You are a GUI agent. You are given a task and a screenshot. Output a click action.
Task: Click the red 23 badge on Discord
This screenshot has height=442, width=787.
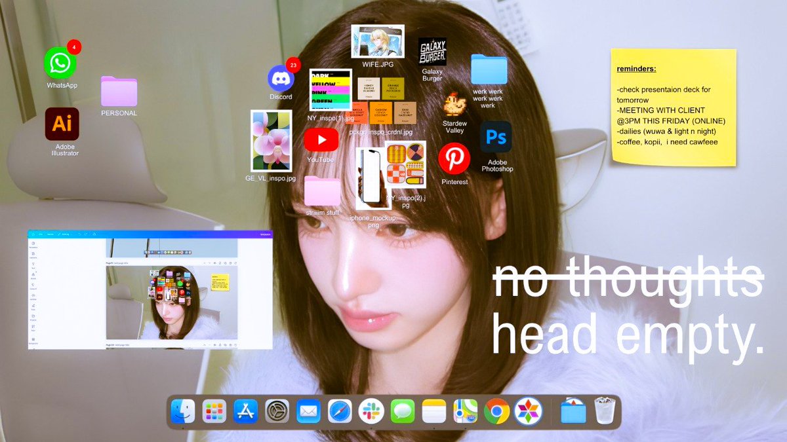tap(293, 65)
